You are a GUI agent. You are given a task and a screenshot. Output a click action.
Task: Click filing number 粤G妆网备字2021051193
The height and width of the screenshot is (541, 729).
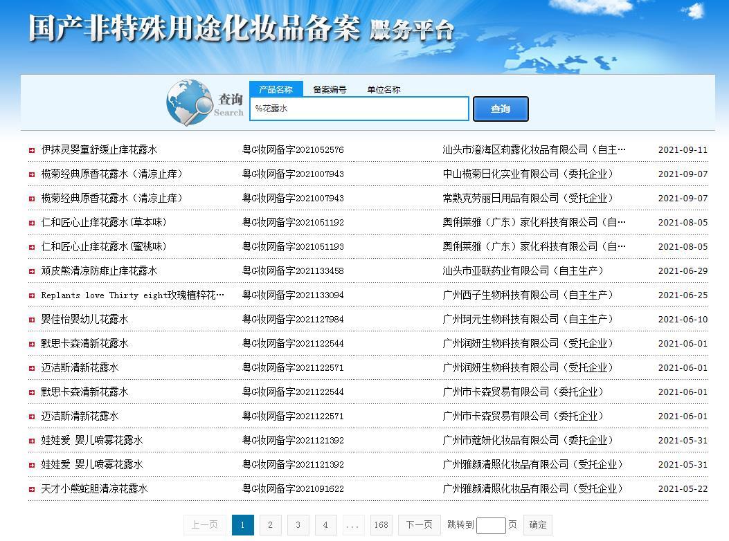tap(293, 246)
